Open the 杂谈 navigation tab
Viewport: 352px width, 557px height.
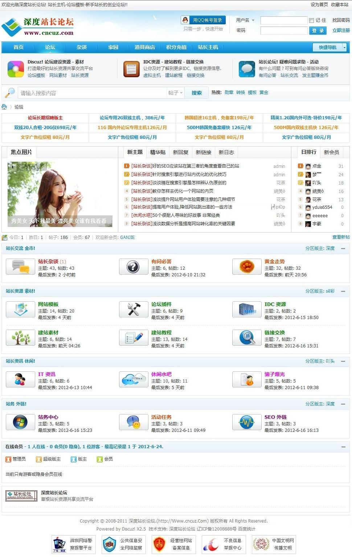click(x=81, y=47)
